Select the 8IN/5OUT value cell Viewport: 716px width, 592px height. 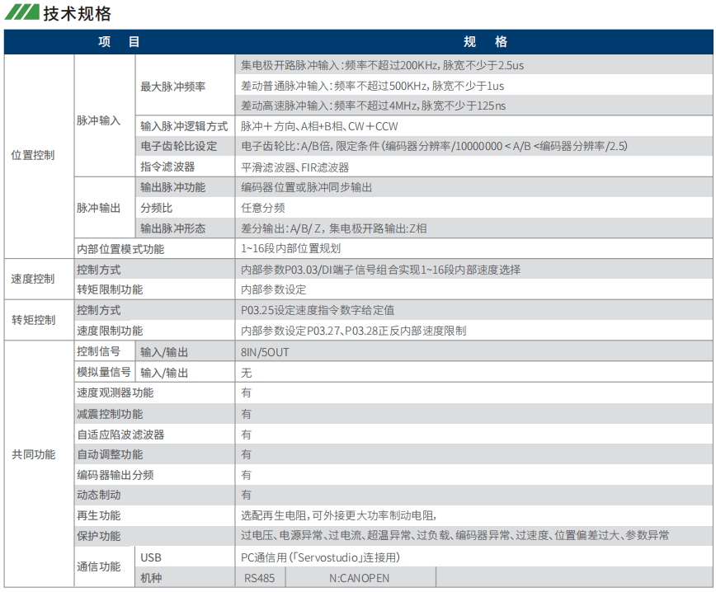(265, 351)
